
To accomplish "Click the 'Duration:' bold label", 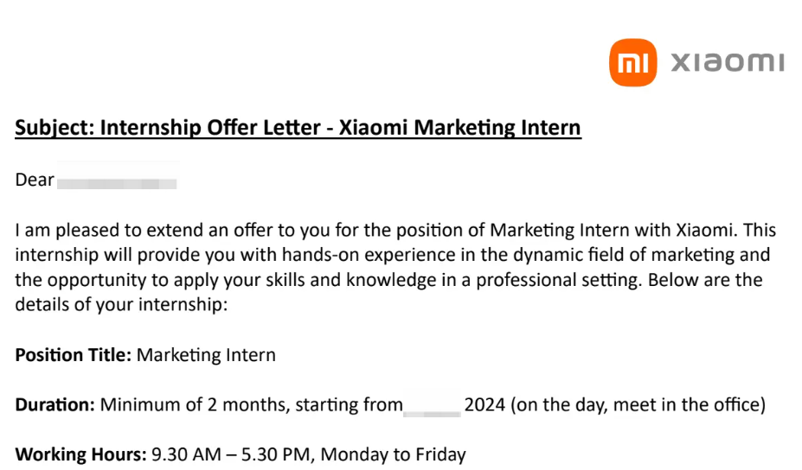I will pos(55,404).
